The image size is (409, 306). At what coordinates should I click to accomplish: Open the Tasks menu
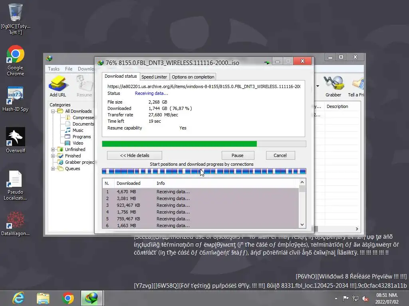click(54, 69)
